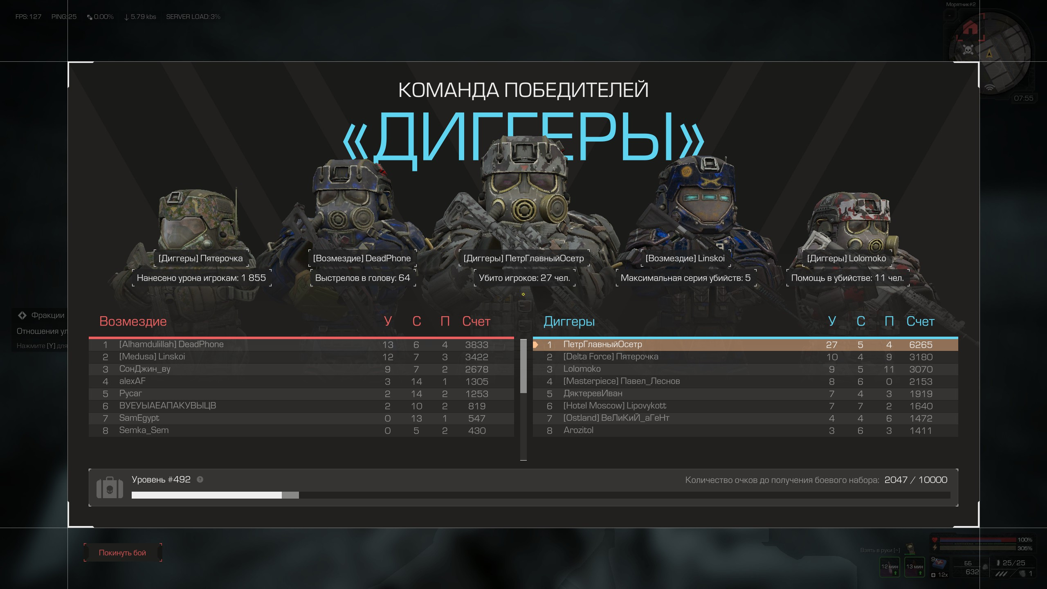Select the Lolomoko row in Диггеры table
The image size is (1047, 589).
coord(745,369)
